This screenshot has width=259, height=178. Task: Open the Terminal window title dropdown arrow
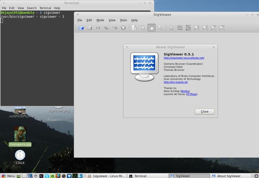4,3
